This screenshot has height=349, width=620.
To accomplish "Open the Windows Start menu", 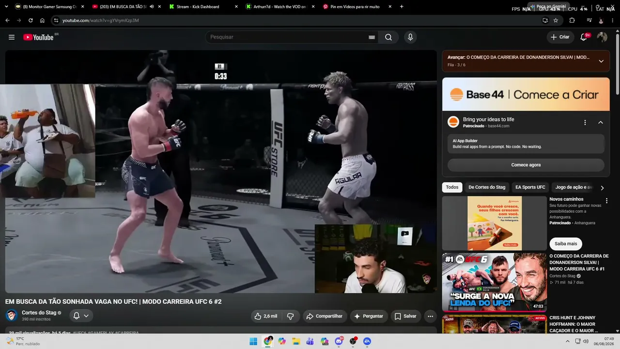I will 253,341.
